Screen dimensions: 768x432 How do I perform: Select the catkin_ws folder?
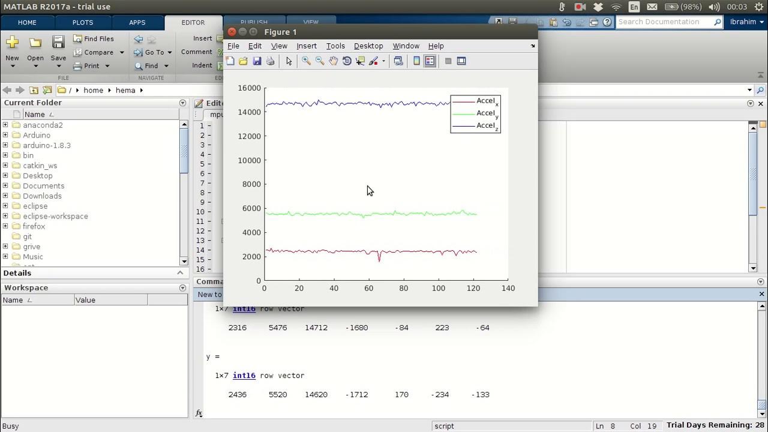tap(40, 166)
